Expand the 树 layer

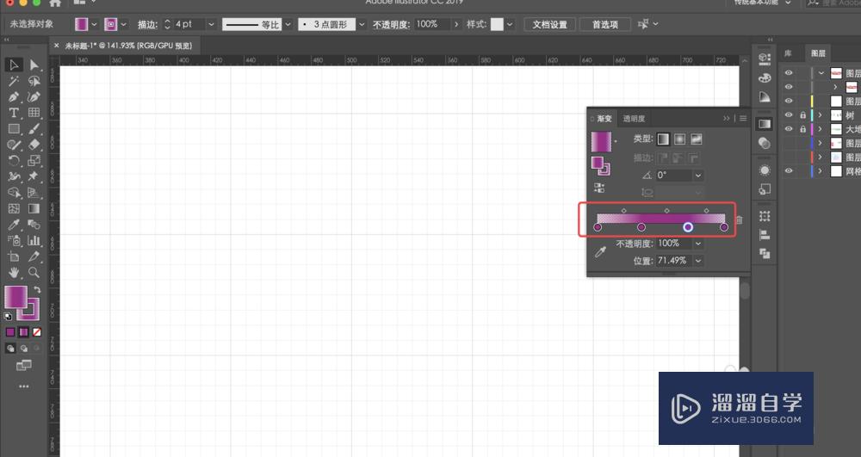click(820, 115)
